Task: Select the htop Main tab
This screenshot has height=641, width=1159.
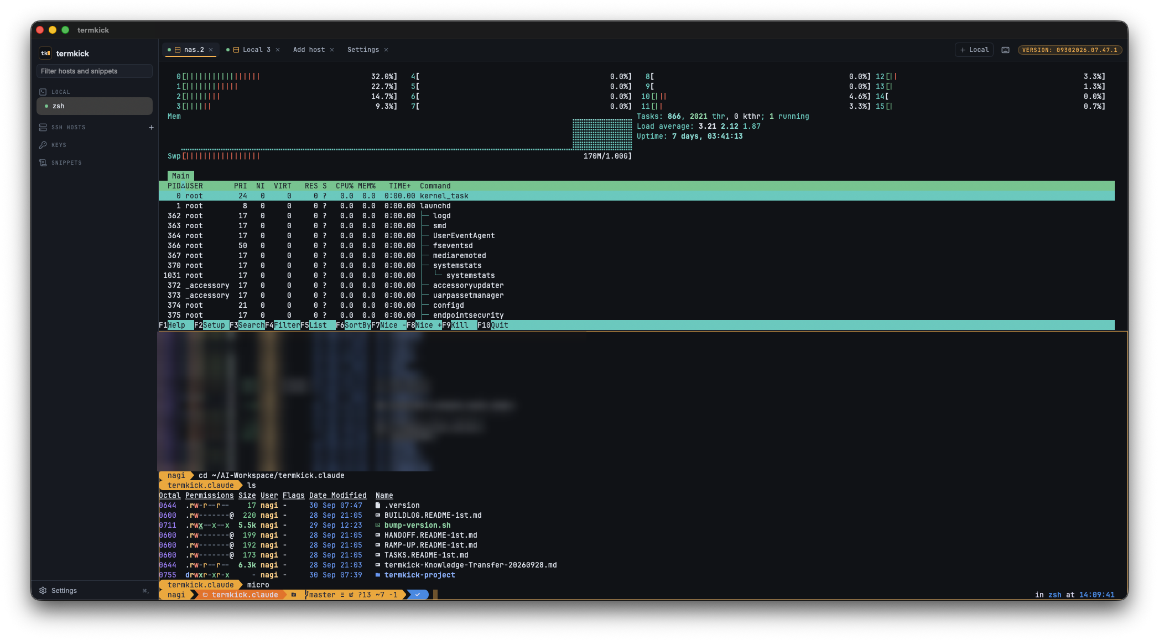Action: coord(181,176)
